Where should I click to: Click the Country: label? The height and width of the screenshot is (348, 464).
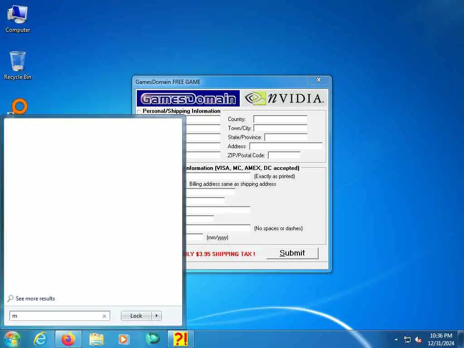(237, 119)
